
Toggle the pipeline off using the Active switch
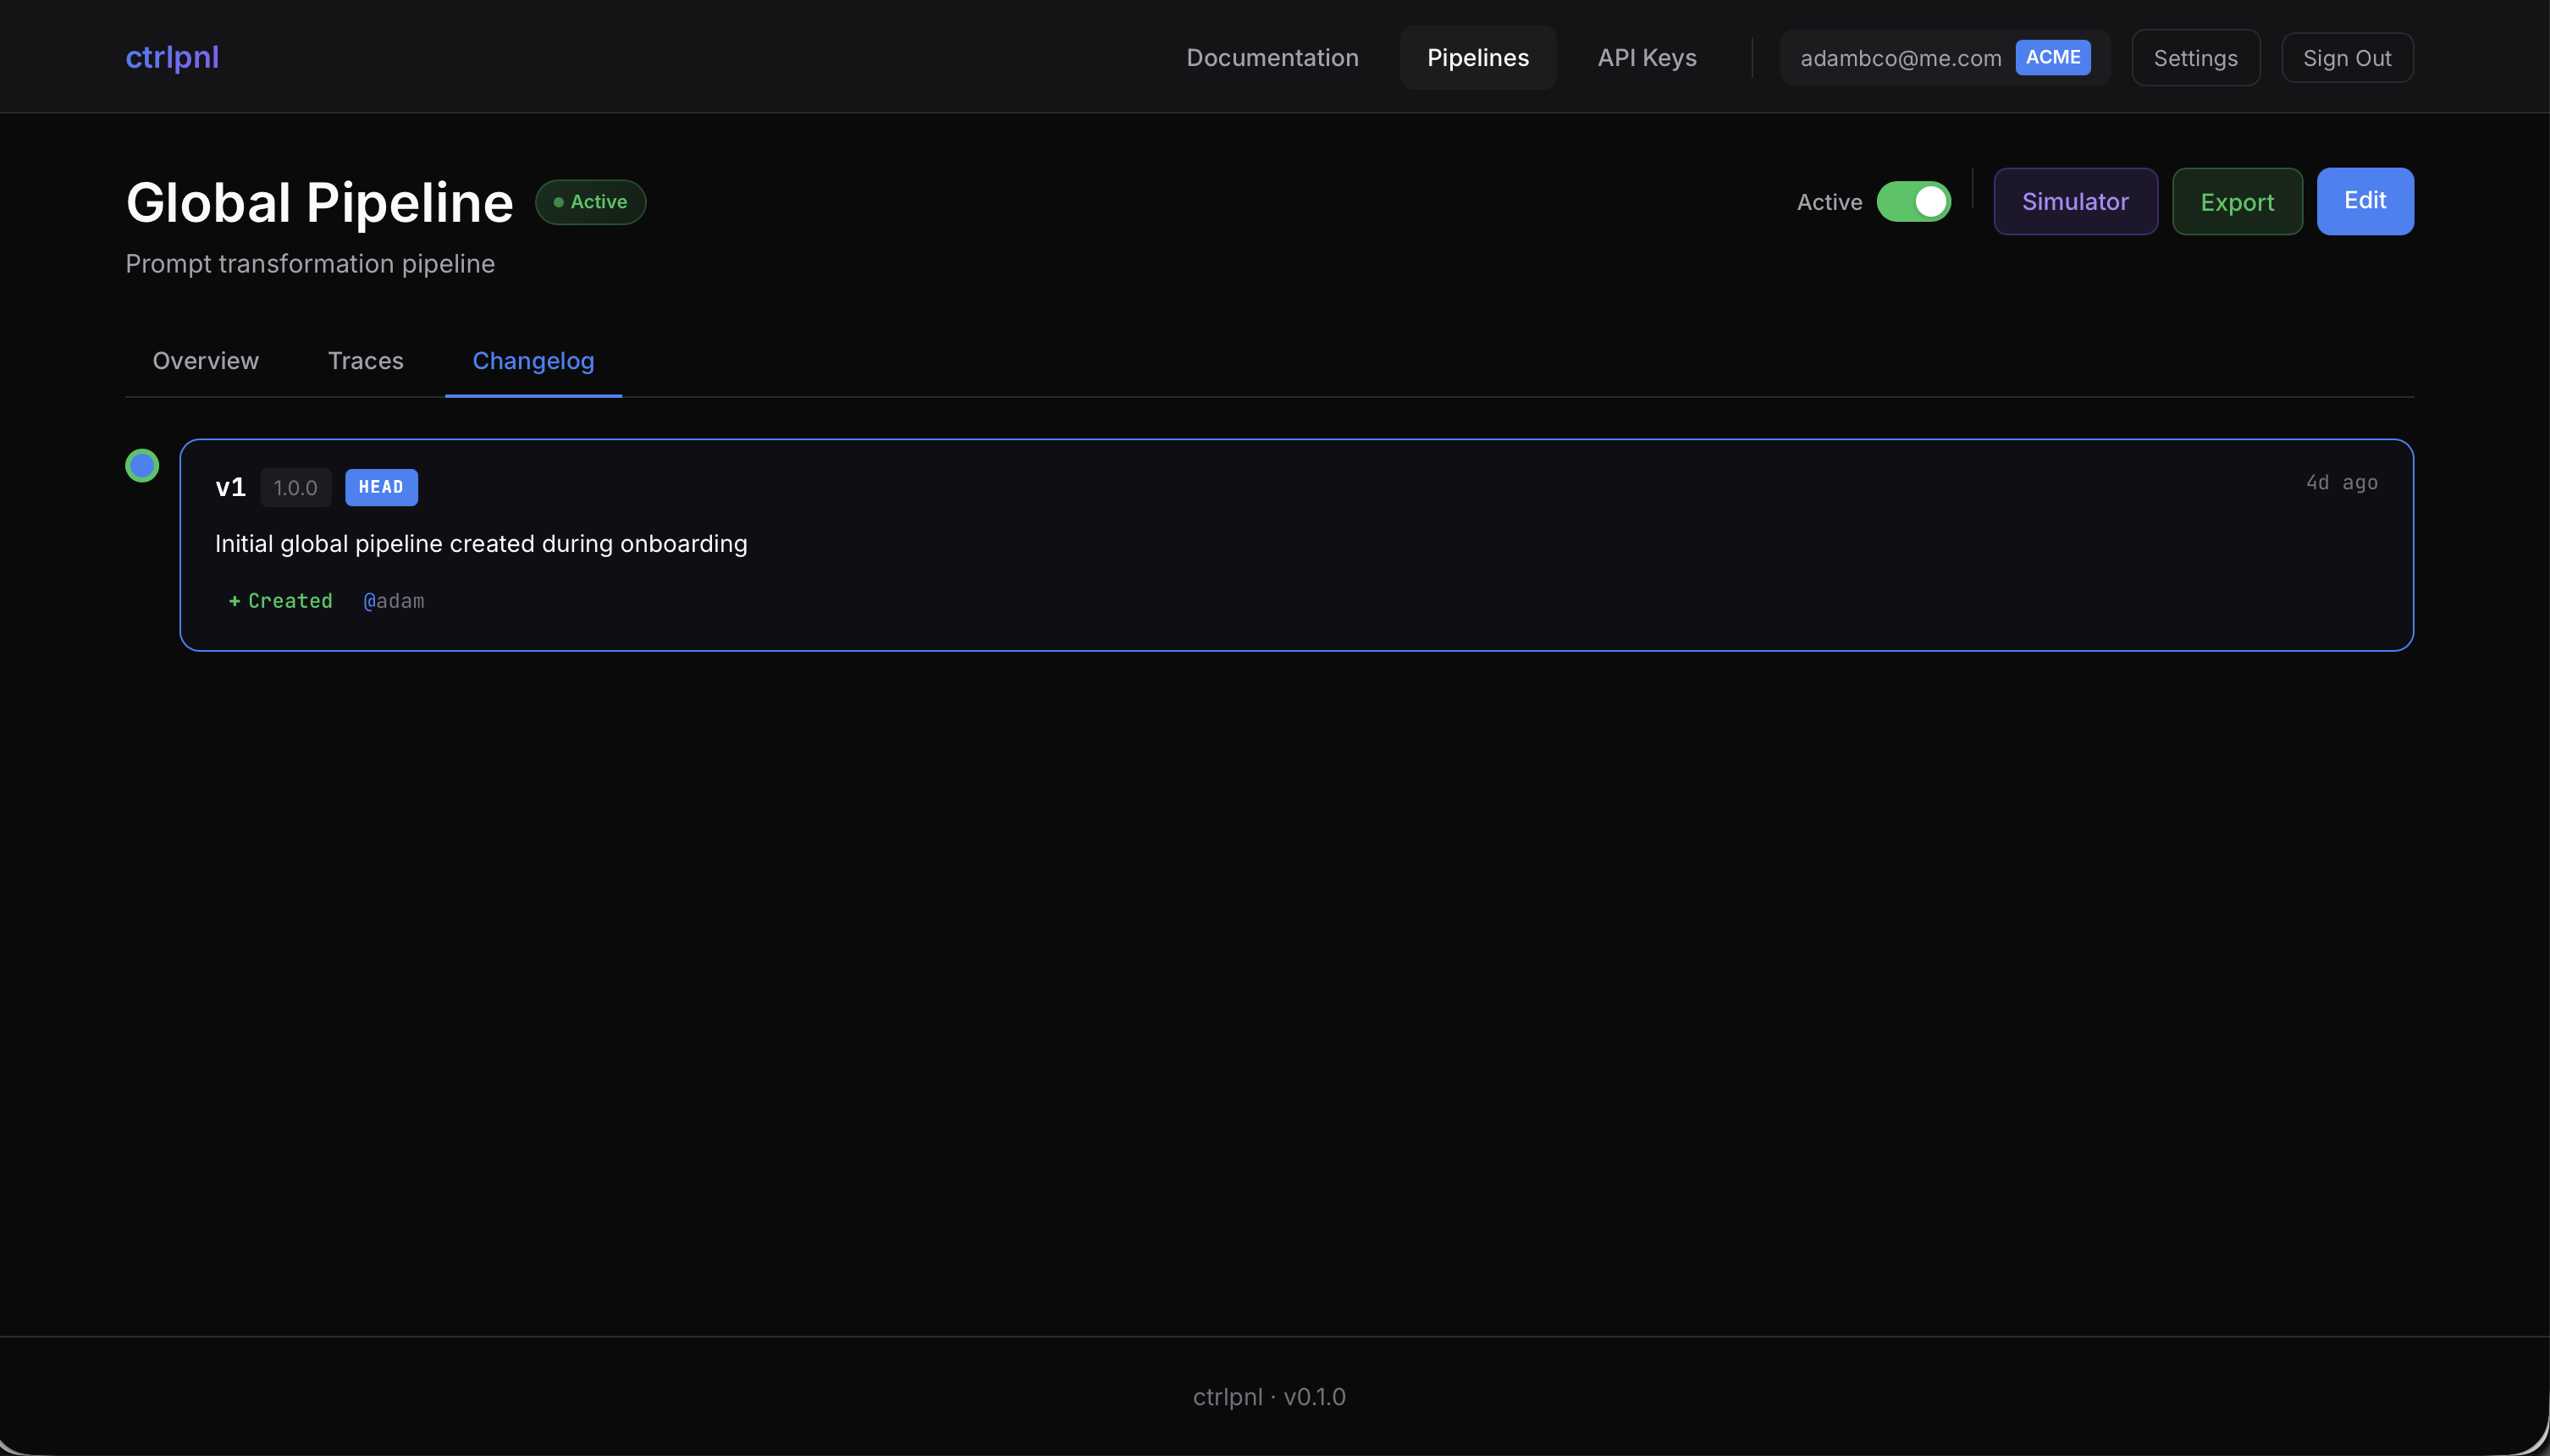click(1913, 201)
